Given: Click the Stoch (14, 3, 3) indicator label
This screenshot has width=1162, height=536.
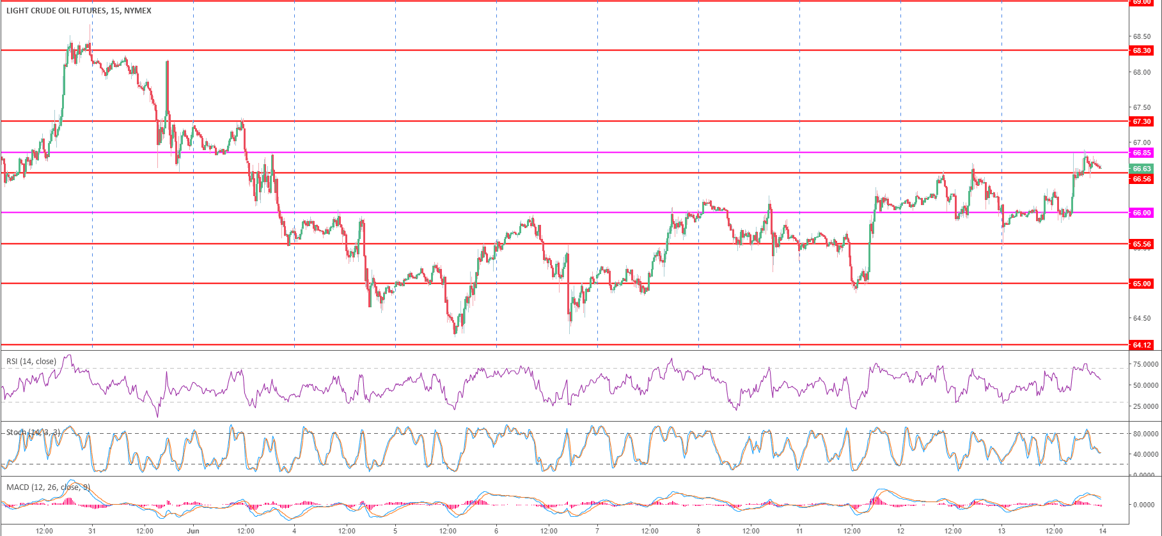Looking at the screenshot, I should [33, 433].
